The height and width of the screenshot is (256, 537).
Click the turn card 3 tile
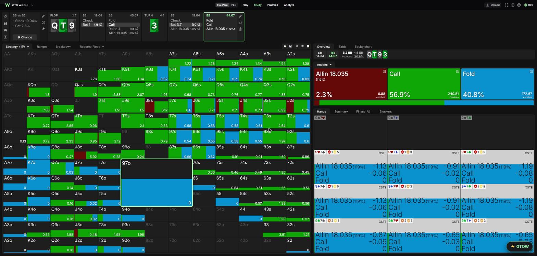154,26
